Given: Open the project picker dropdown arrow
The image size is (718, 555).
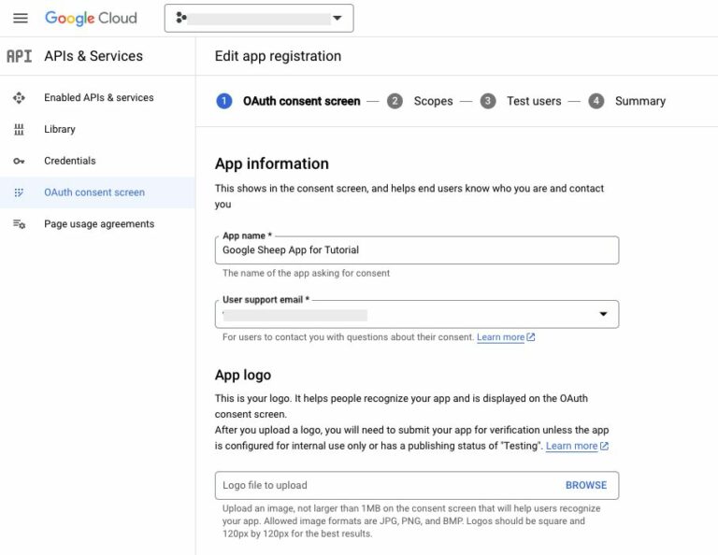Looking at the screenshot, I should pyautogui.click(x=337, y=19).
